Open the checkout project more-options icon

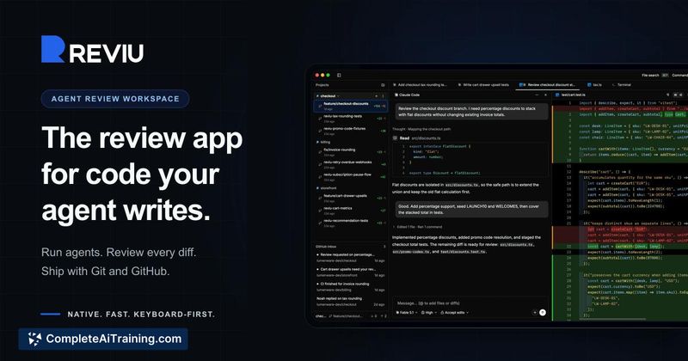tap(383, 95)
